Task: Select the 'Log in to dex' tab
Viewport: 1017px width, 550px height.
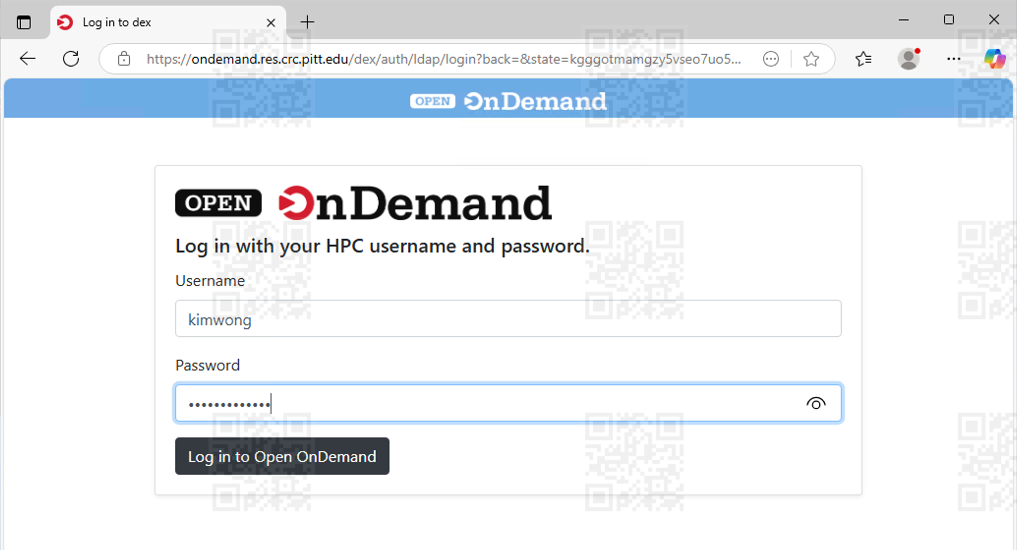Action: pos(168,22)
